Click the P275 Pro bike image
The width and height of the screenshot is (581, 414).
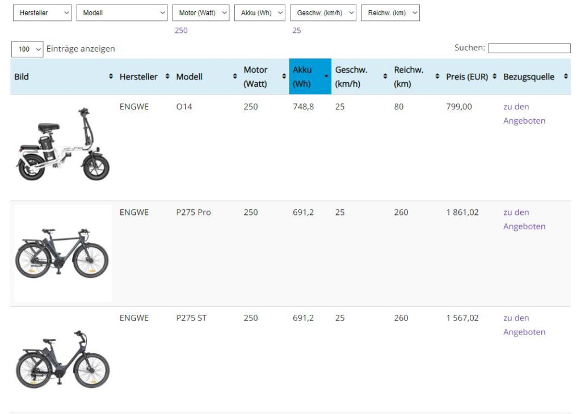tap(62, 254)
